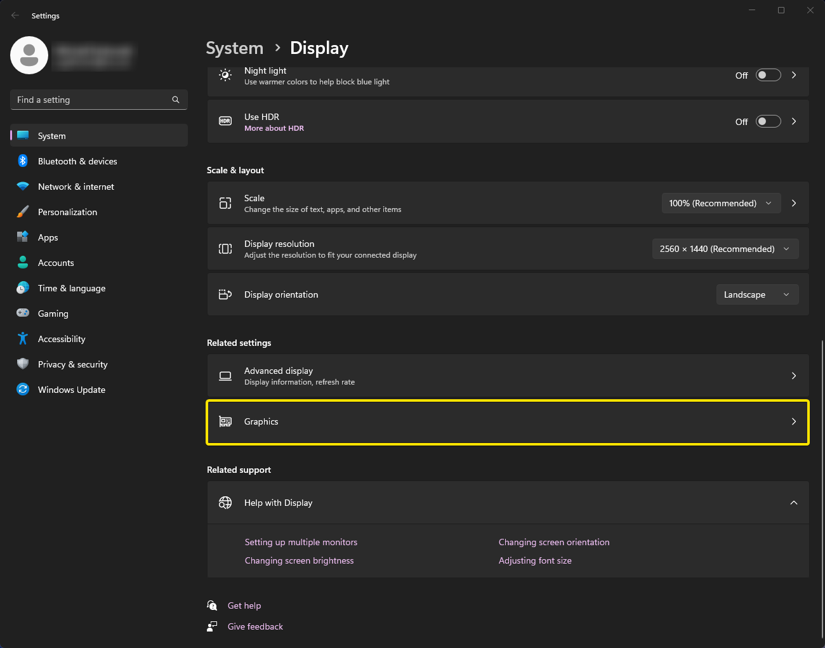Click the Personalization paintbrush icon

coord(23,212)
